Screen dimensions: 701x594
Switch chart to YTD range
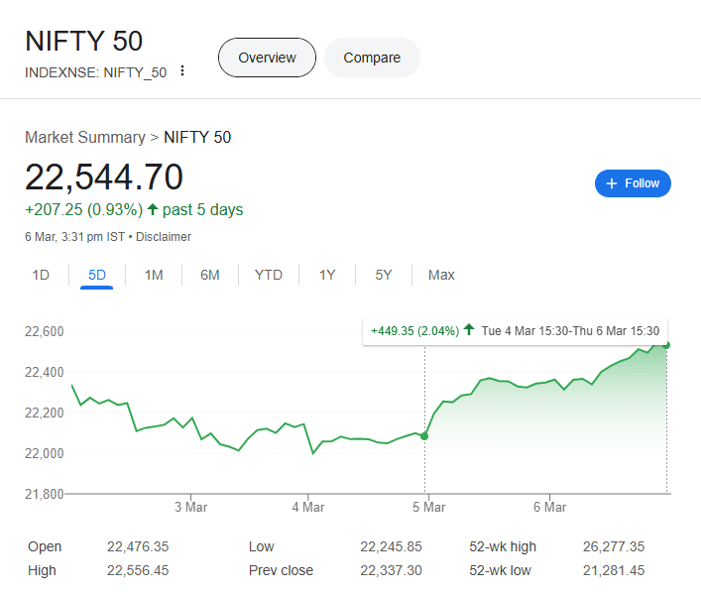tap(269, 275)
